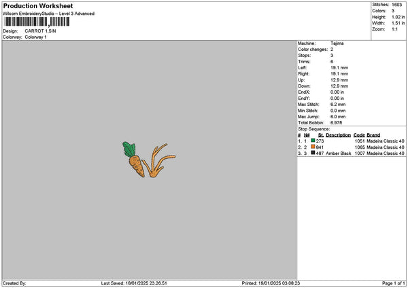Select the Down measurement row

(x=323, y=86)
